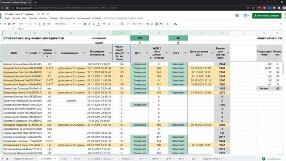286x161 pixels.
Task: Click the insert comment icon
Action: (x=152, y=24)
